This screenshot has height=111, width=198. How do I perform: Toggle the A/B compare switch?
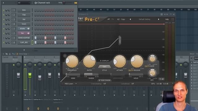coord(118,19)
